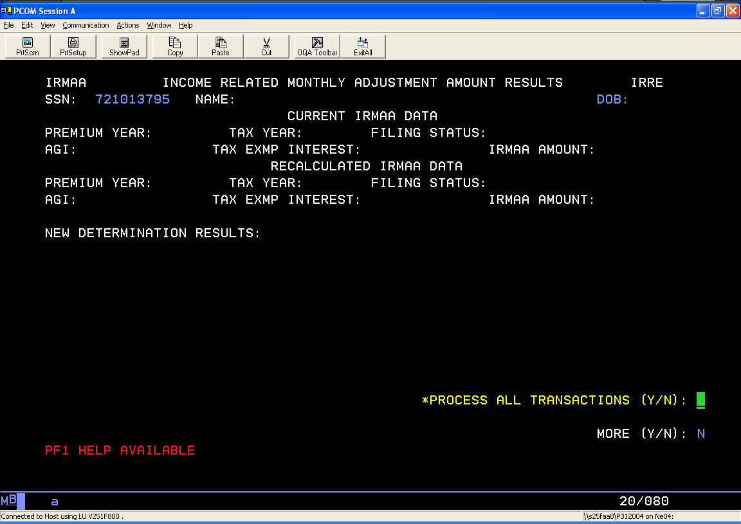Click the Cut scissors icon
This screenshot has height=524, width=741.
(x=266, y=46)
